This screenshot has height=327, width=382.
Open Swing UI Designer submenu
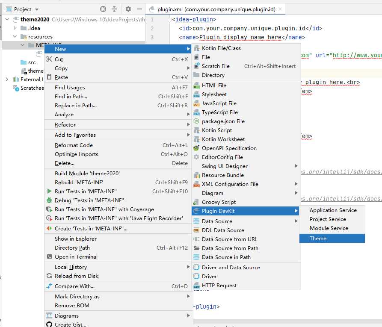(246, 166)
